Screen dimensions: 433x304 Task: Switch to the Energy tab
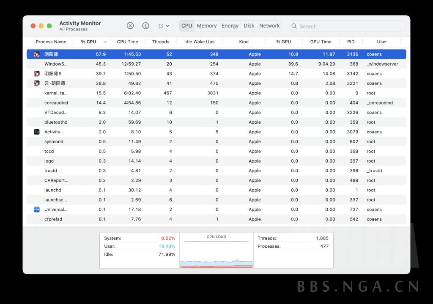pos(230,26)
